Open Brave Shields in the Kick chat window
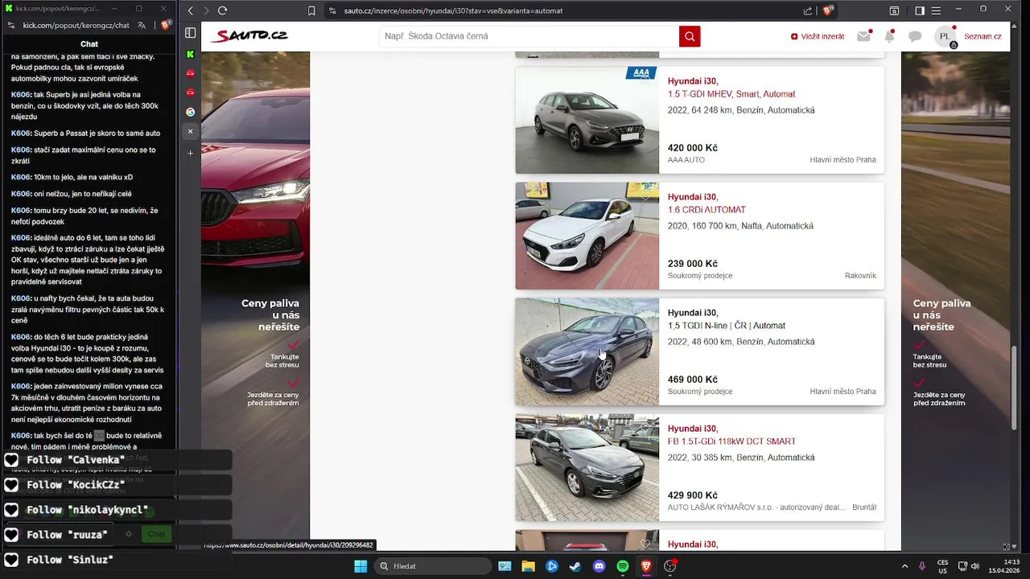Viewport: 1030px width, 579px height. [165, 25]
